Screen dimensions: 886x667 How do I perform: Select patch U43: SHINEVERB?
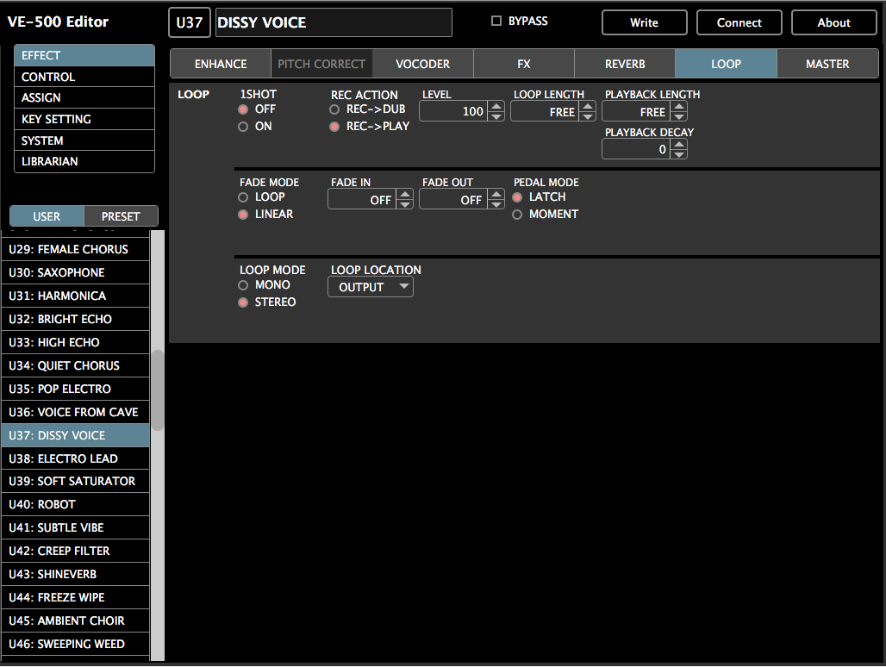pos(76,575)
